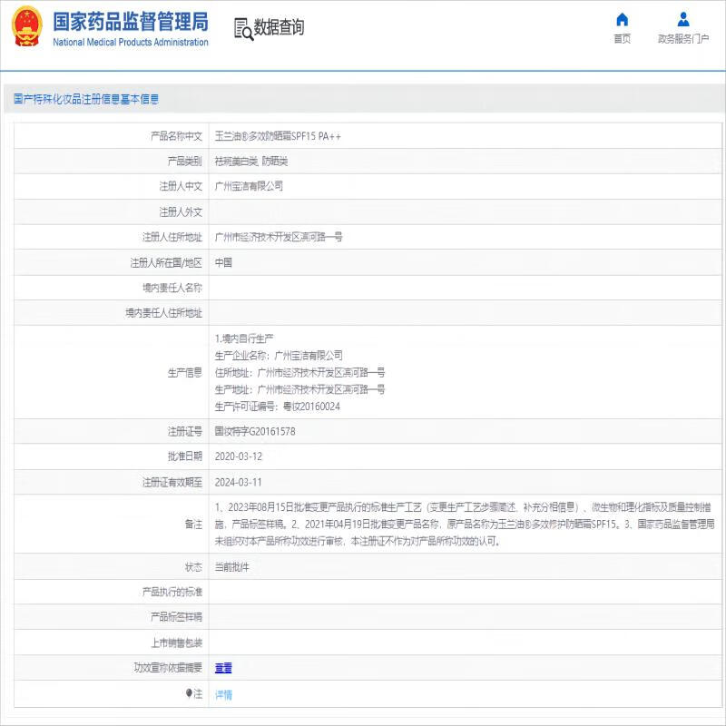Image resolution: width=726 pixels, height=726 pixels.
Task: Click the 批准日期 label
Action: coord(185,456)
